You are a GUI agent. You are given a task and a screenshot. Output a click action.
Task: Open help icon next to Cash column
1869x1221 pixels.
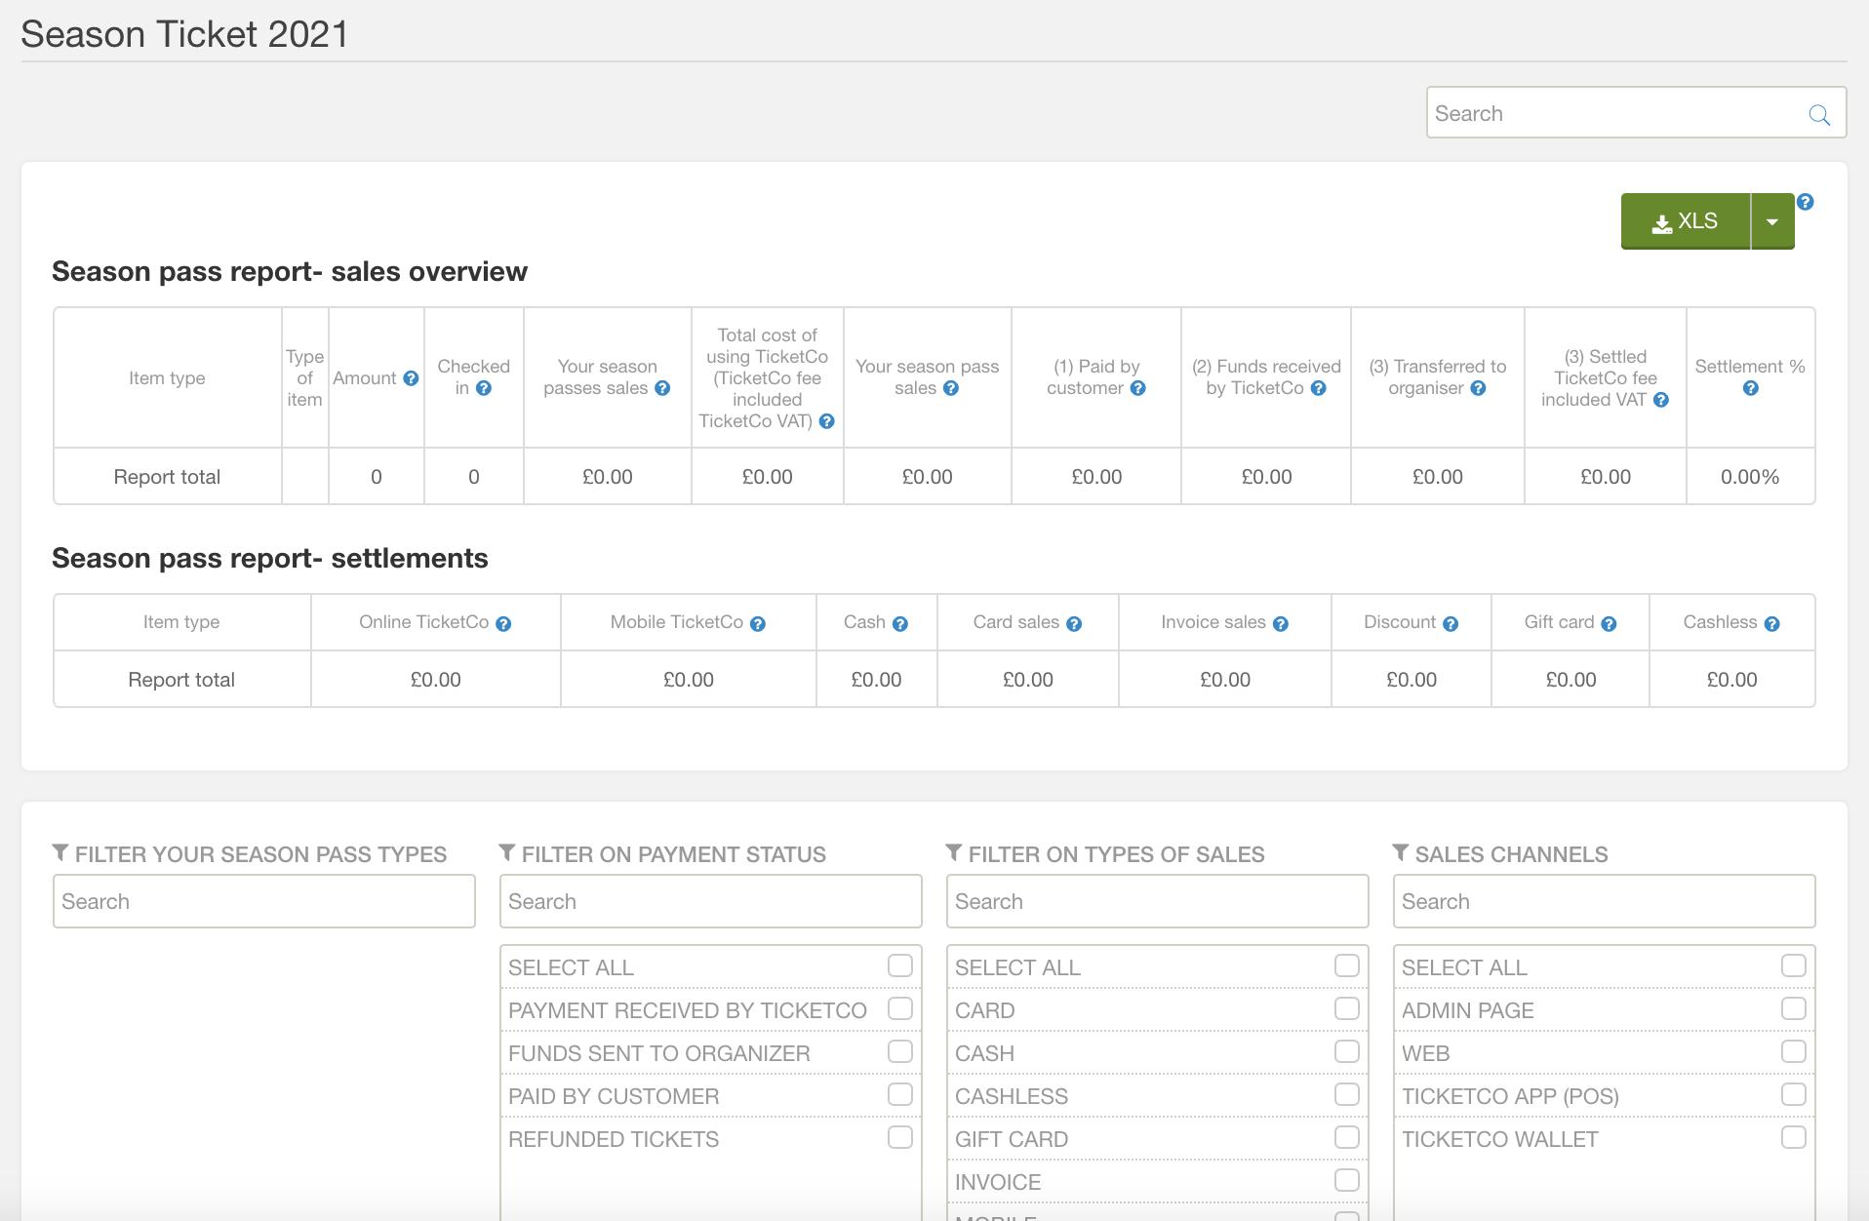point(899,624)
